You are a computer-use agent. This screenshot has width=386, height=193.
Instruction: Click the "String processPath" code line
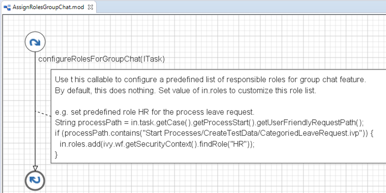[x=209, y=122]
